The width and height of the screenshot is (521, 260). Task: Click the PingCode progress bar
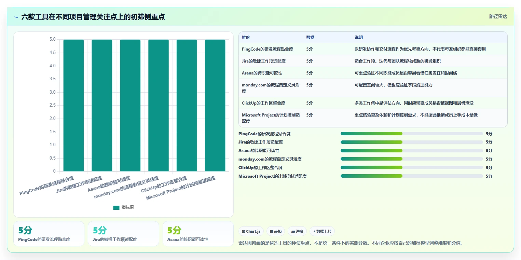pos(412,134)
